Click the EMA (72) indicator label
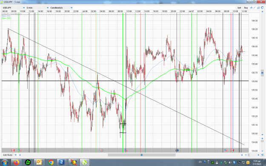 6,16
